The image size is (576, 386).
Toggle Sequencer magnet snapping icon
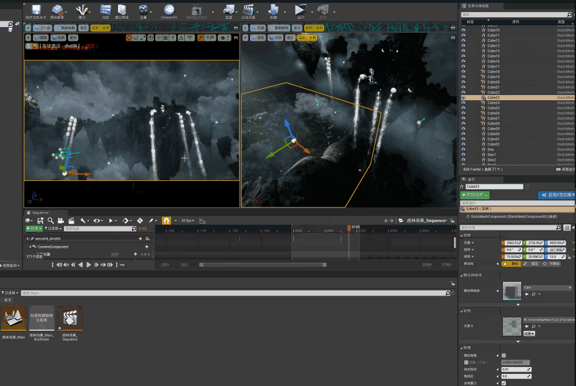pos(166,220)
